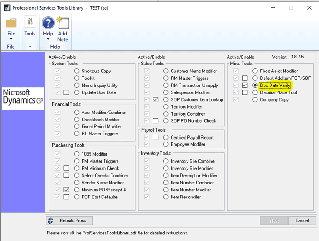Click the Add Note icon
This screenshot has height=241, width=319.
tap(63, 23)
